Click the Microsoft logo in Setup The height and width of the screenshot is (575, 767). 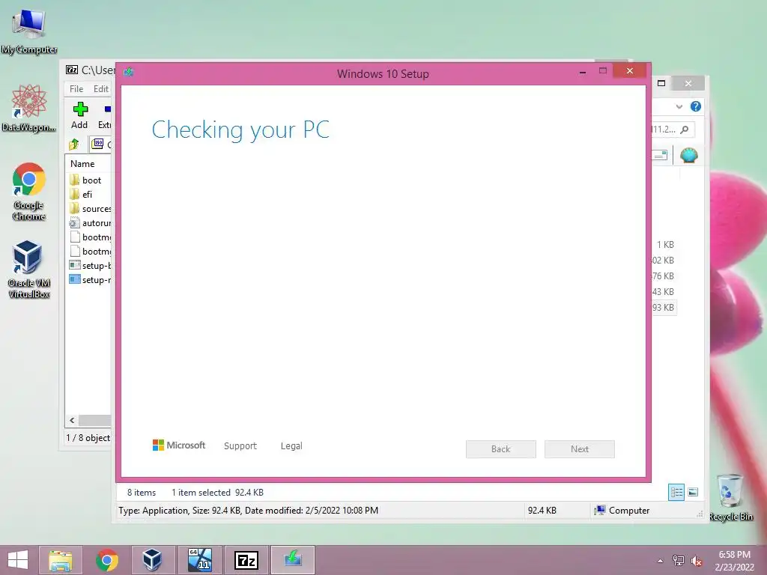click(179, 445)
